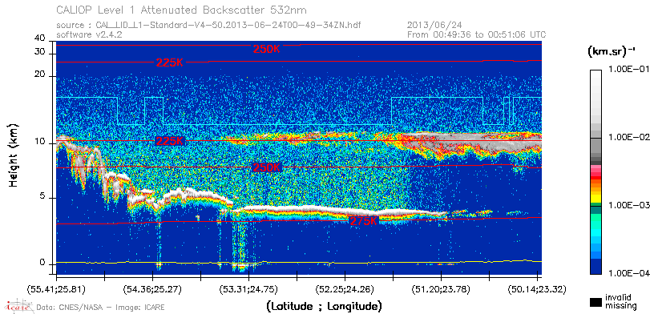
Task: Click the x-axis label '(53.31;24.75)'
Action: [248, 288]
